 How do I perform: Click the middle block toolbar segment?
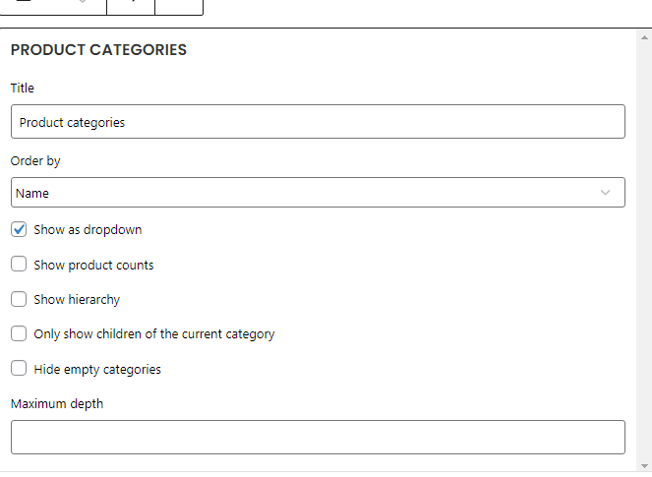click(x=131, y=6)
